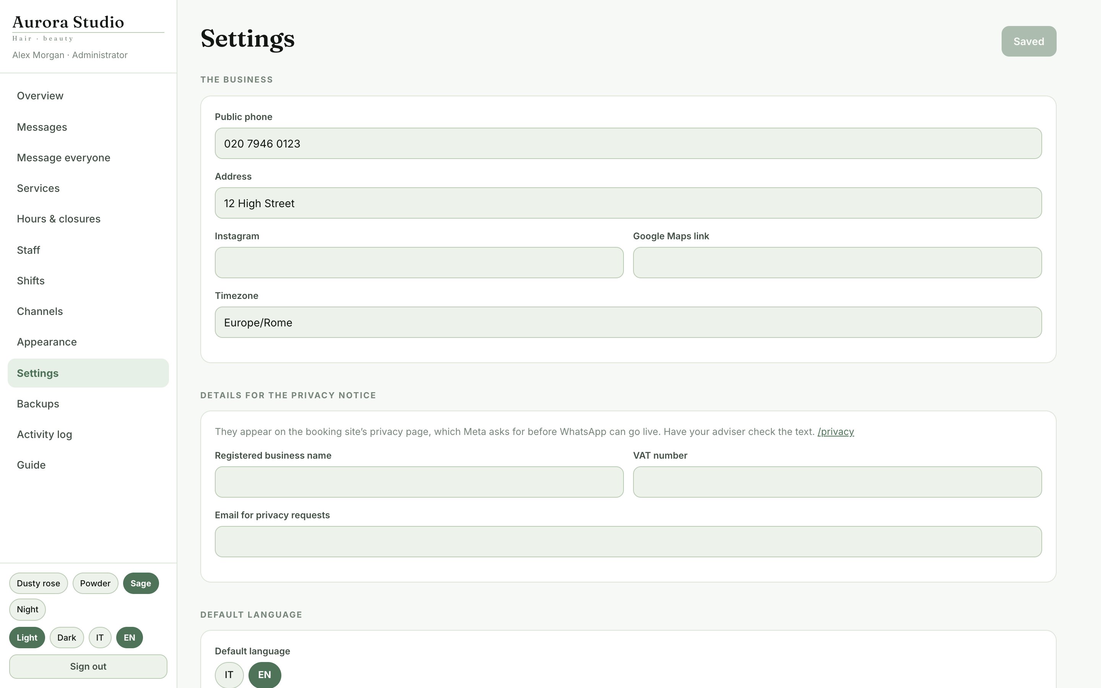The height and width of the screenshot is (688, 1101).
Task: Pick IT as Default language
Action: click(229, 675)
